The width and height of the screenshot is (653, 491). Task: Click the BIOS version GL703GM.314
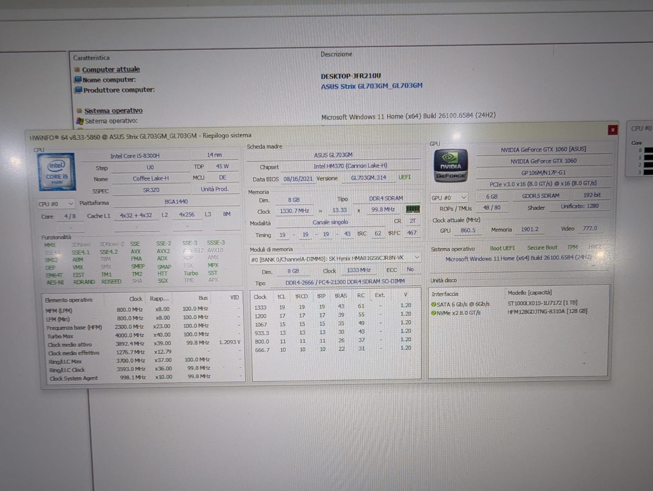(369, 178)
